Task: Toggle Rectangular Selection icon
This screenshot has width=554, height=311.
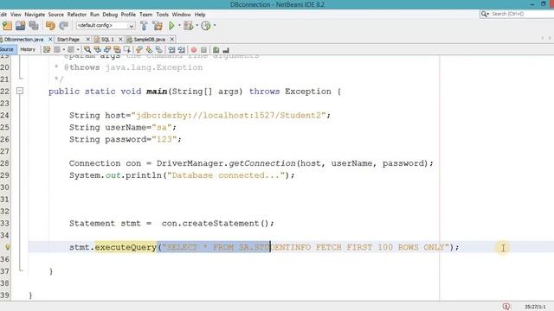Action: click(127, 50)
